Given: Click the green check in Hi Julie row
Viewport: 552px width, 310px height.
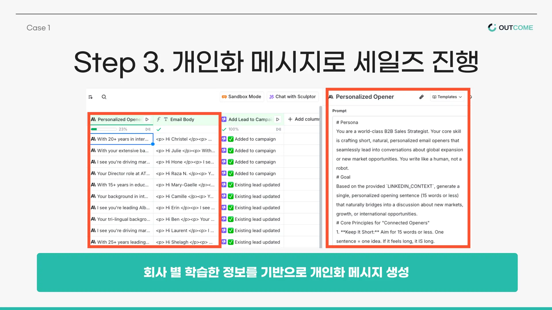Looking at the screenshot, I should (231, 150).
